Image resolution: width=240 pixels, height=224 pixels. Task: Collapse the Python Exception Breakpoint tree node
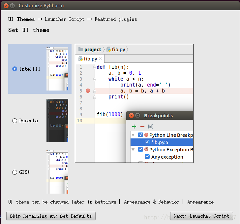coord(133,149)
